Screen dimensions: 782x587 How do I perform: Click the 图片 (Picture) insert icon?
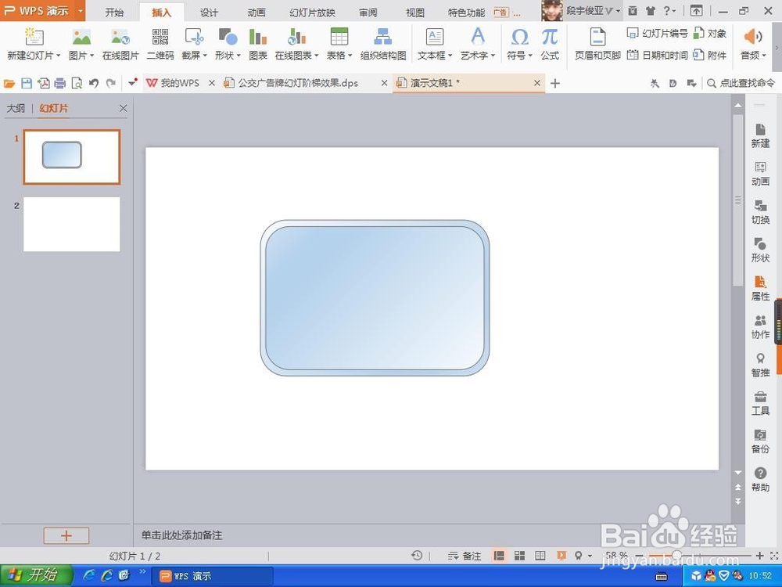[x=81, y=37]
